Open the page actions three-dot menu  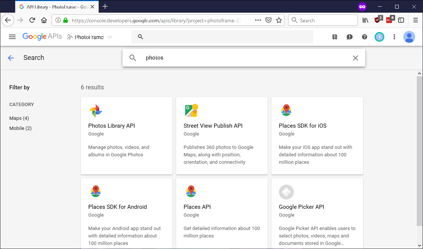coord(258,20)
